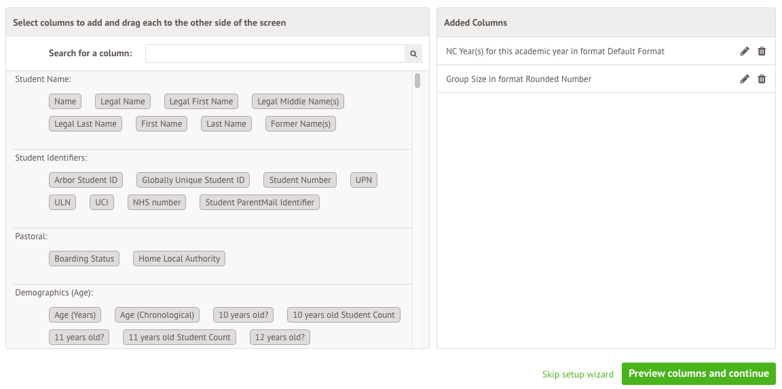
Task: Click the column list scrollbar
Action: click(417, 81)
